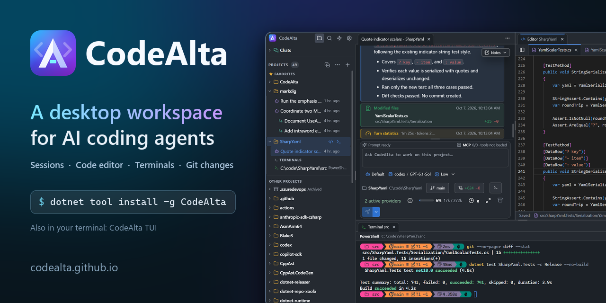The image size is (606, 303).
Task: Open C:\code\SharpYaml\src terminal entry
Action: pos(310,168)
